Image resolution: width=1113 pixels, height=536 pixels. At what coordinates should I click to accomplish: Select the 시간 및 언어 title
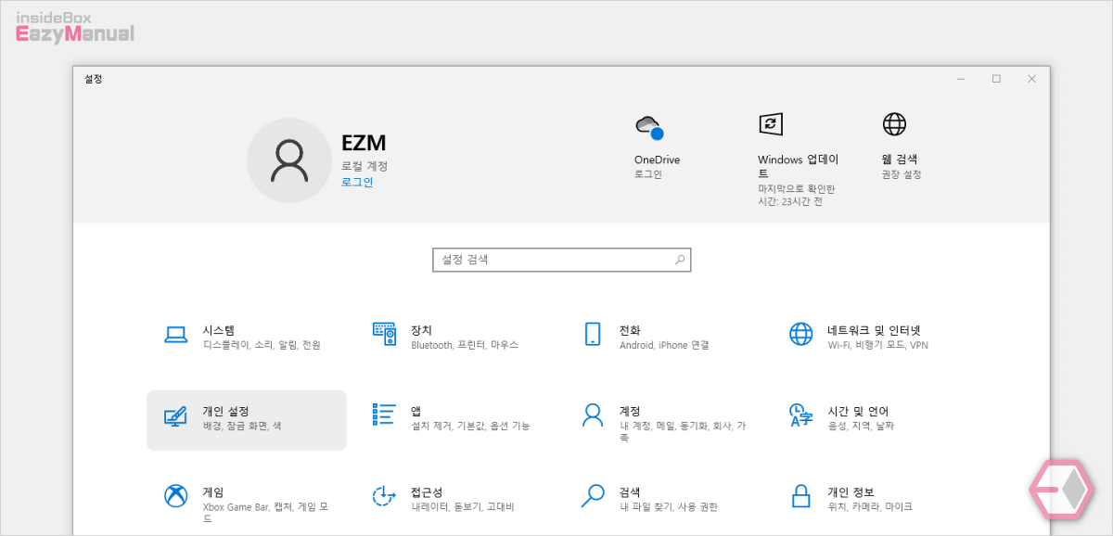click(858, 411)
